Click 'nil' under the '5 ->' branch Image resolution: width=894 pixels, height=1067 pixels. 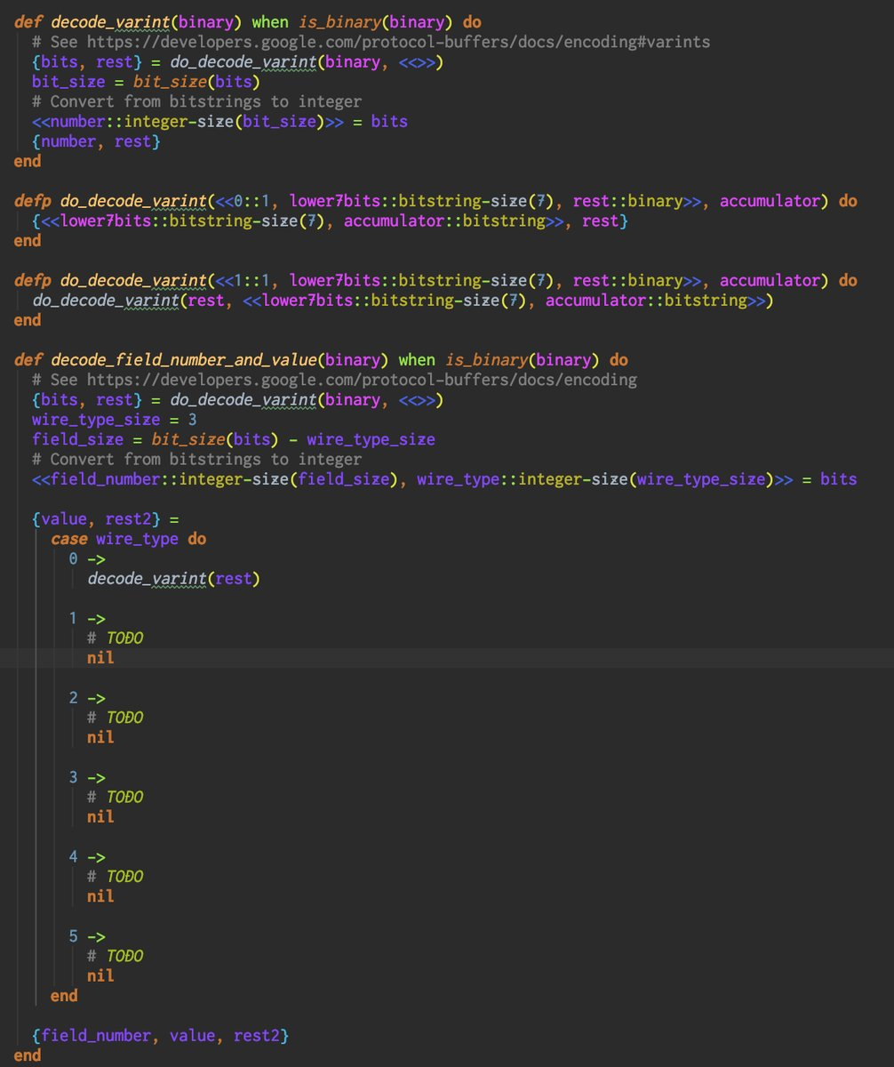(101, 975)
